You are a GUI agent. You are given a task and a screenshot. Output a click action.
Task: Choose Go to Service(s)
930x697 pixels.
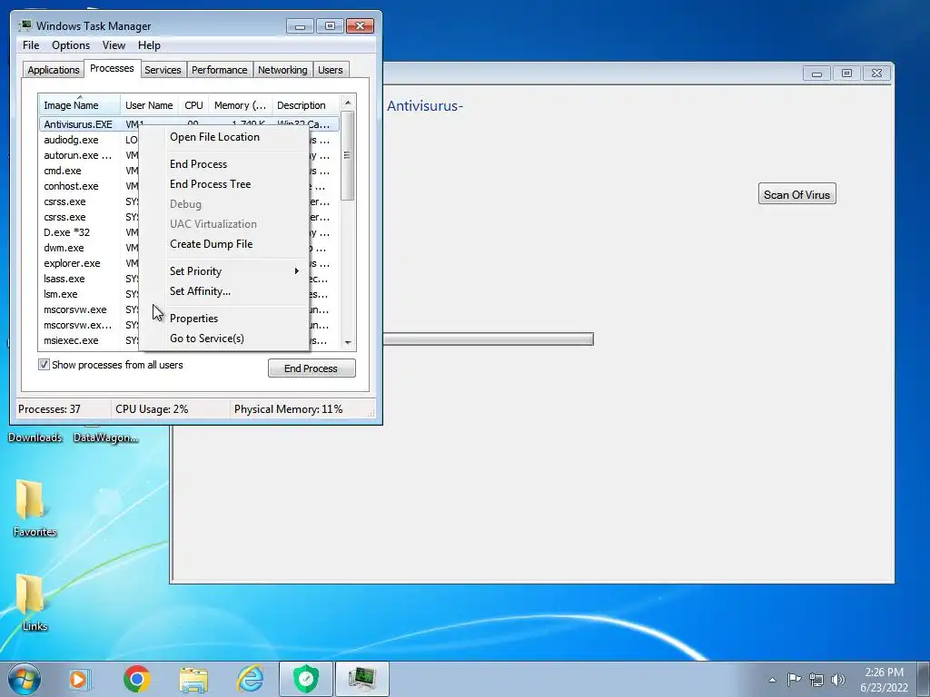206,339
